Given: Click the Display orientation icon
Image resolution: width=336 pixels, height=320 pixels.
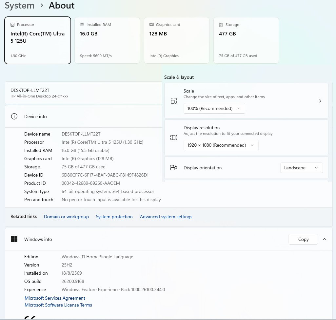Looking at the screenshot, I should click(173, 168).
